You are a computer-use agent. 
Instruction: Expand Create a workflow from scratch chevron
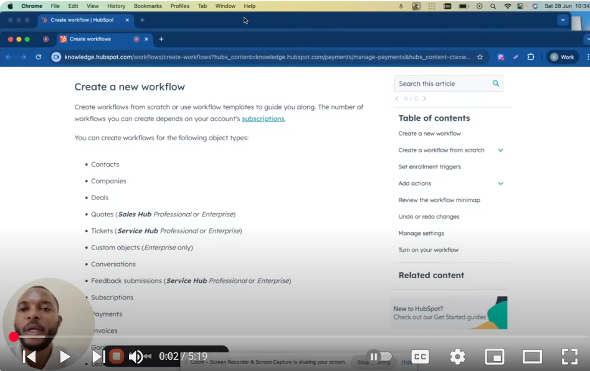point(500,150)
